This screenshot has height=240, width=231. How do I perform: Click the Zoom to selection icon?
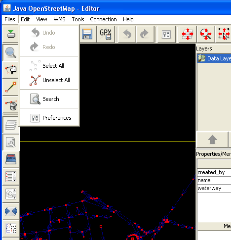224,34
